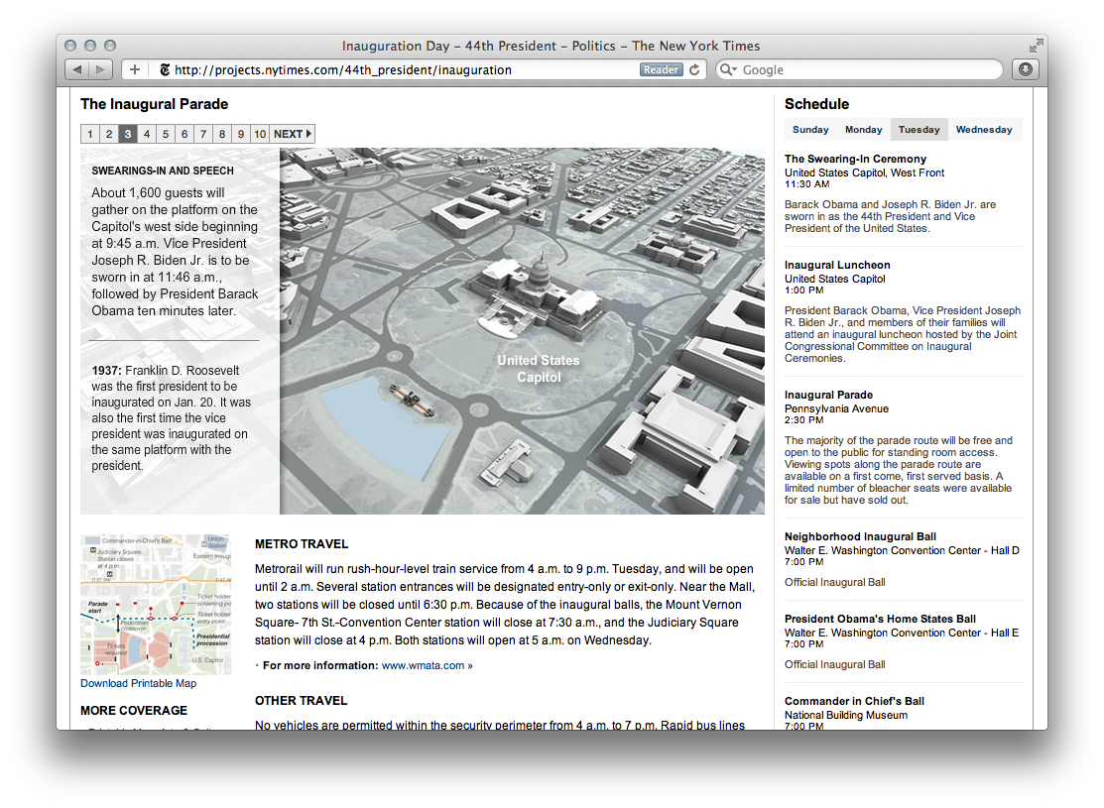
Task: Switch to the Sunday schedule tab
Action: click(810, 130)
